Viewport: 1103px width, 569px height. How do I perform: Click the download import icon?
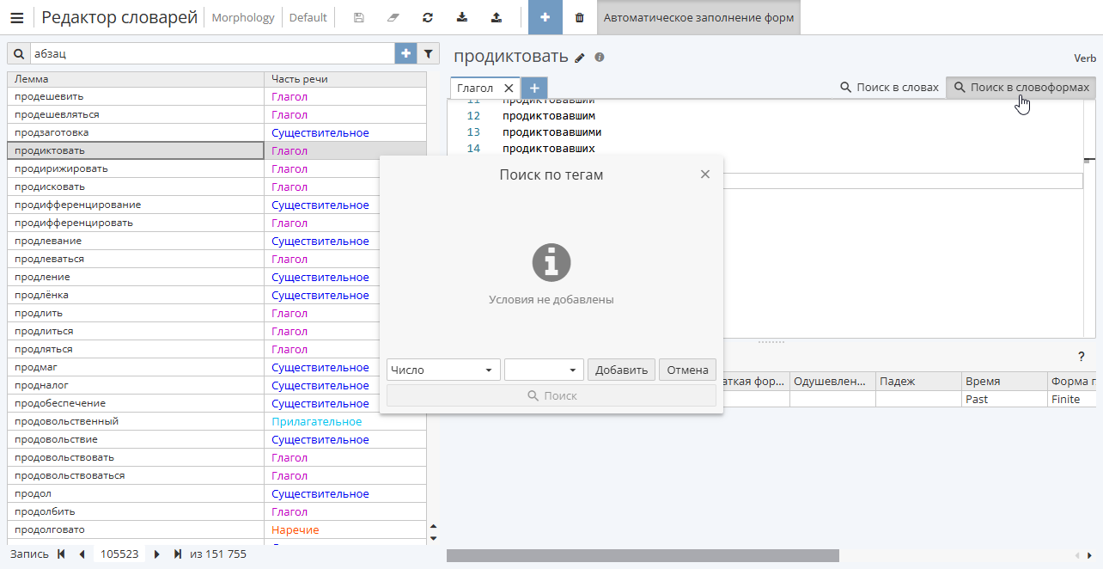pyautogui.click(x=462, y=17)
